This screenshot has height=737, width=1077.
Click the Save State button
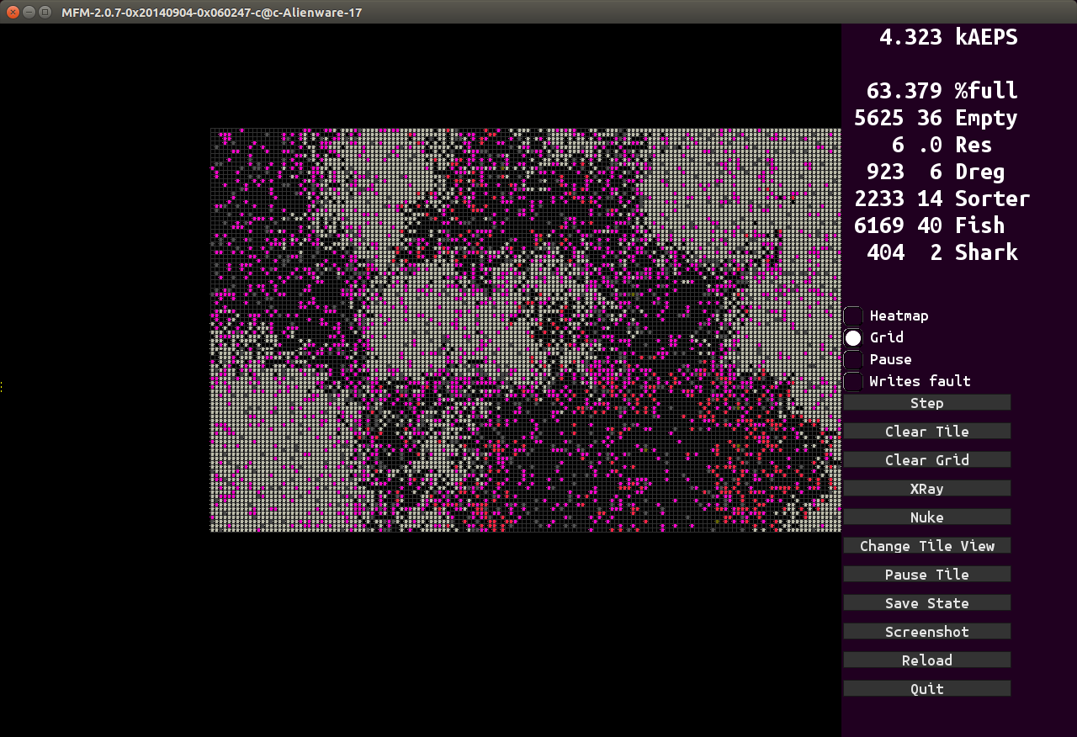click(926, 603)
